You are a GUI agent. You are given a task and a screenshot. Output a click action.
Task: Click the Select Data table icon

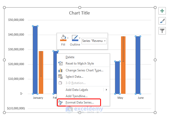pyautogui.click(x=60, y=77)
